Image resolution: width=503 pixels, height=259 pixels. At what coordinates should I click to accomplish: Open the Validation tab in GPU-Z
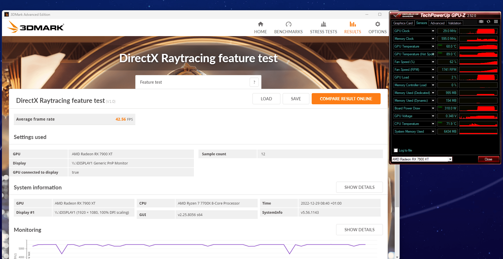coord(454,23)
